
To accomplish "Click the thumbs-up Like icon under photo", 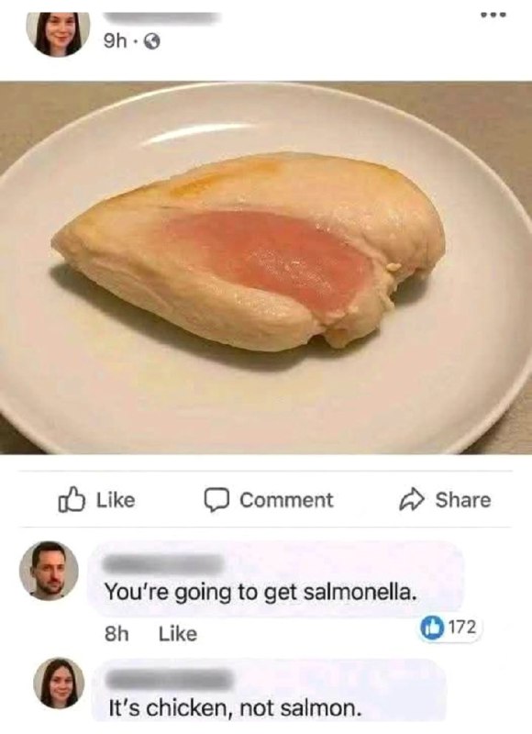I will [x=72, y=500].
